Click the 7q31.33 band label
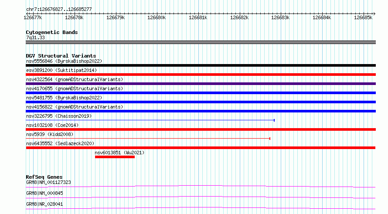This screenshot has height=214, width=388. tap(35, 38)
